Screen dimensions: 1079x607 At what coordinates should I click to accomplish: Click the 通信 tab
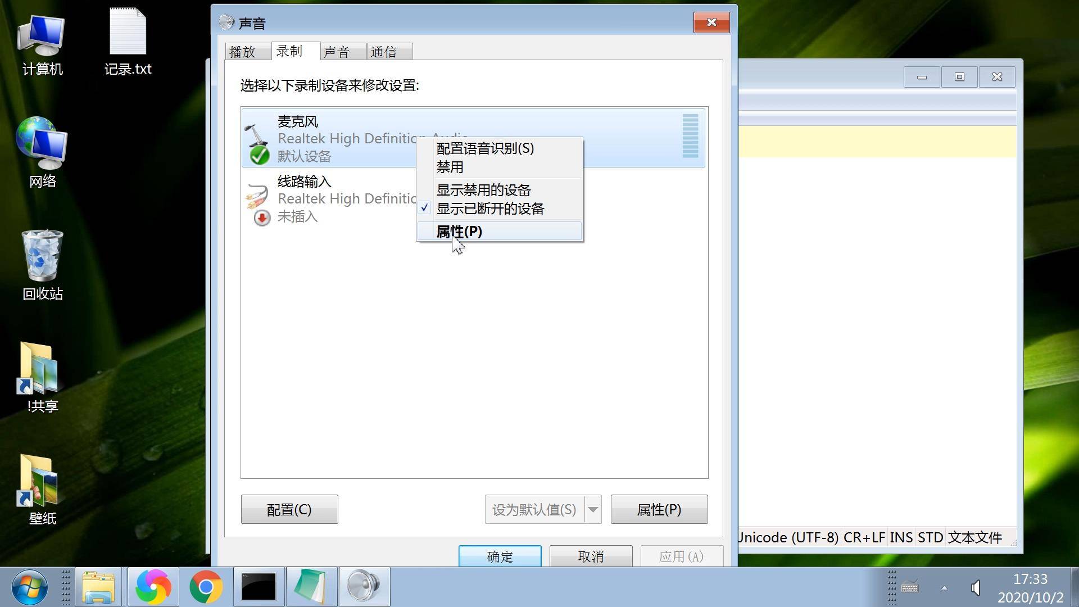[x=383, y=51]
